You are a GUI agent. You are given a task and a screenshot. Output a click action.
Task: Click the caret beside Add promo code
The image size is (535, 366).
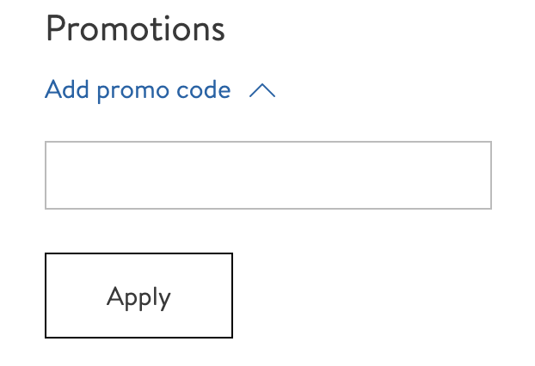[x=261, y=90]
